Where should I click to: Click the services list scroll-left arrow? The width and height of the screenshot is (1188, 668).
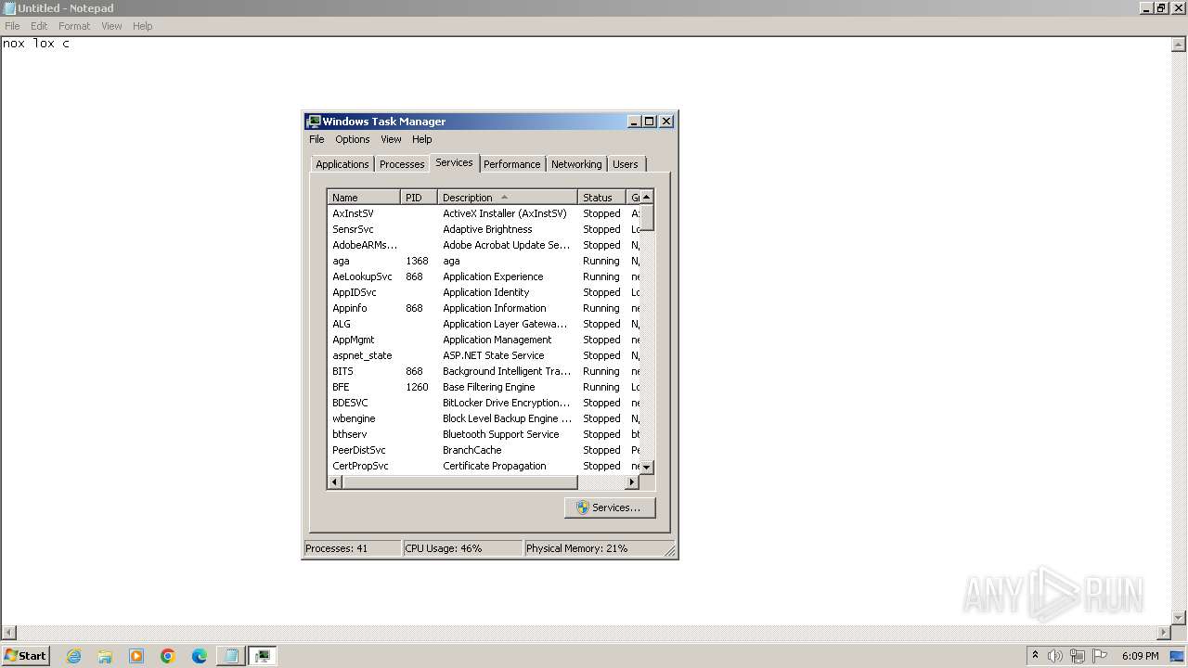pyautogui.click(x=335, y=482)
